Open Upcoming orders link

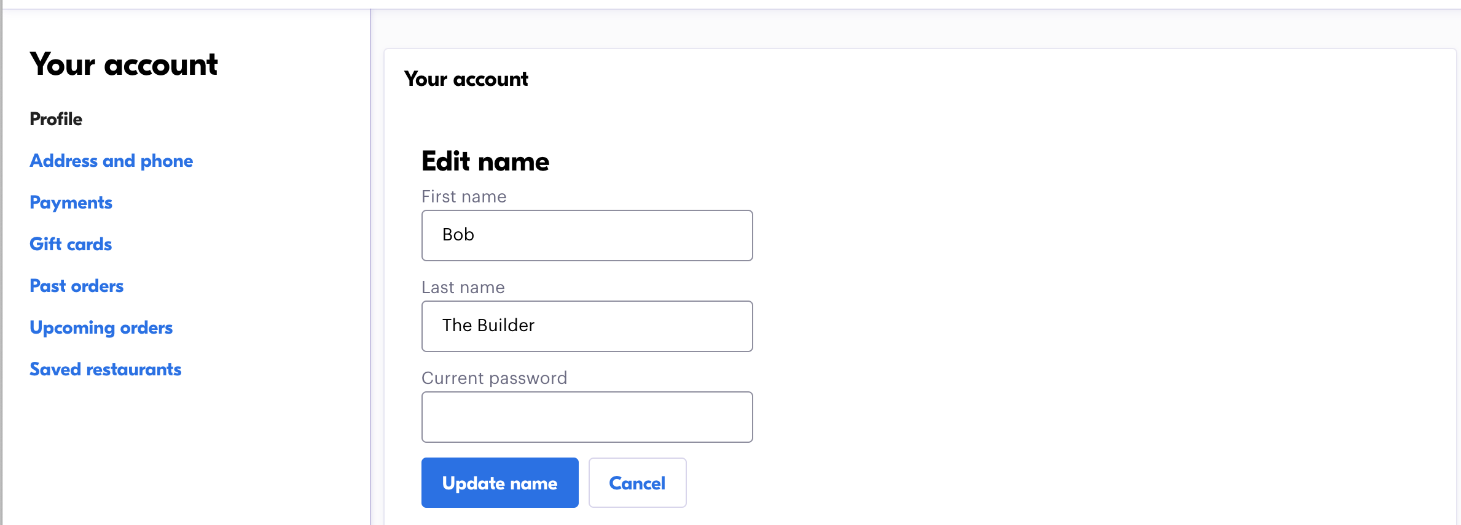(101, 328)
